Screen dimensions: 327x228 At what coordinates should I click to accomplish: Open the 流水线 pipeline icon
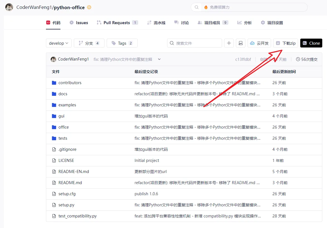pyautogui.click(x=149, y=22)
